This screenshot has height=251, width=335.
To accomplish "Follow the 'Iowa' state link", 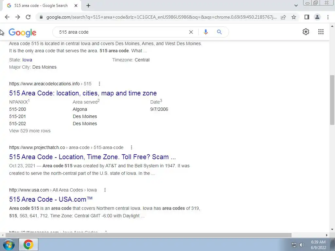I will (27, 60).
